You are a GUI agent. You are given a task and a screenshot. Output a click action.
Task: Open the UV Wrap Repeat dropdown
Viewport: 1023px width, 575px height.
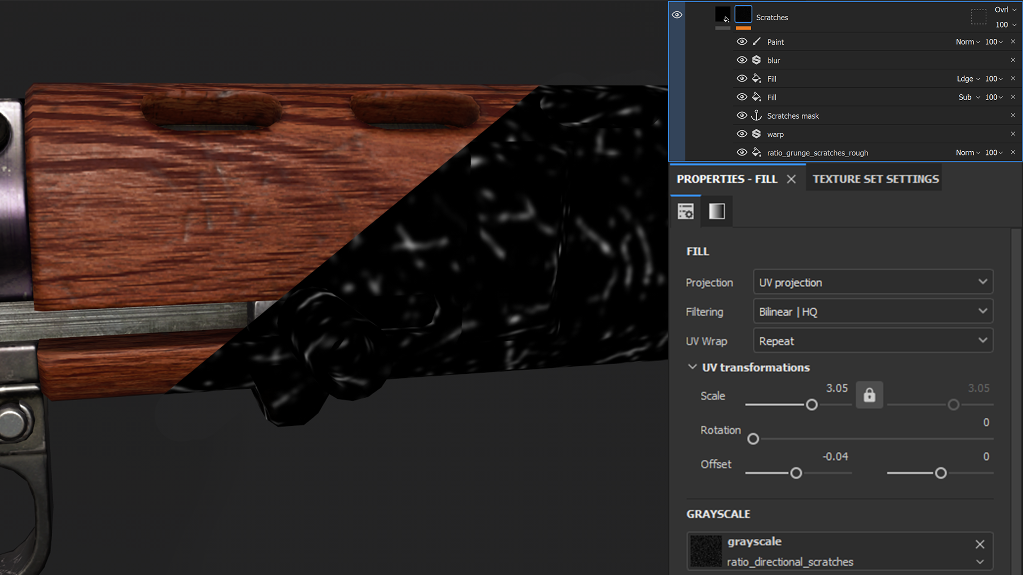coord(873,341)
